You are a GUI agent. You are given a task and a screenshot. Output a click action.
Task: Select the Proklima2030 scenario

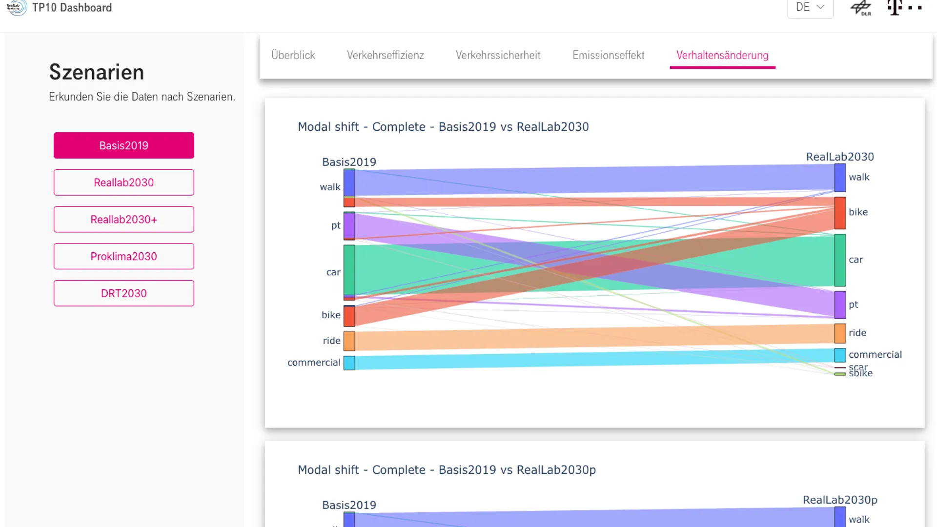point(124,256)
